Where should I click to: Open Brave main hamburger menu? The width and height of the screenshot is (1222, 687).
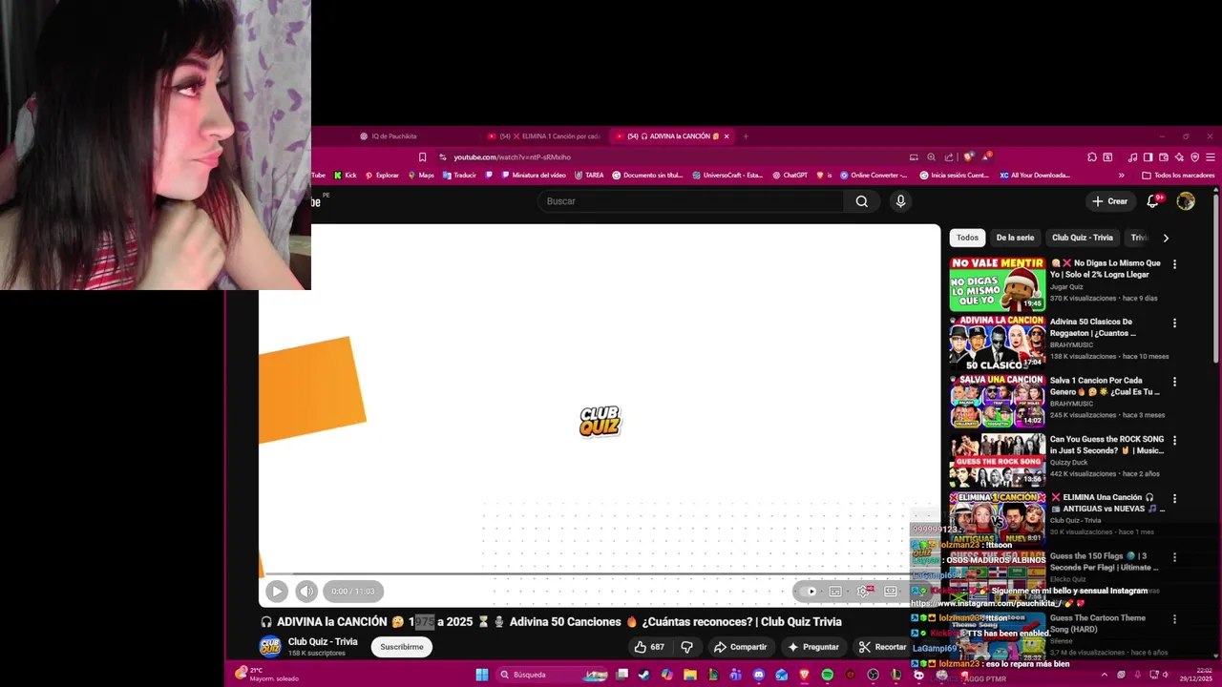1211,156
